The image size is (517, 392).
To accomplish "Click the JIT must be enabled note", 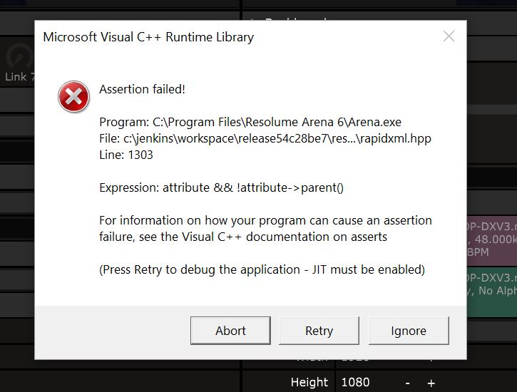I will click(262, 269).
